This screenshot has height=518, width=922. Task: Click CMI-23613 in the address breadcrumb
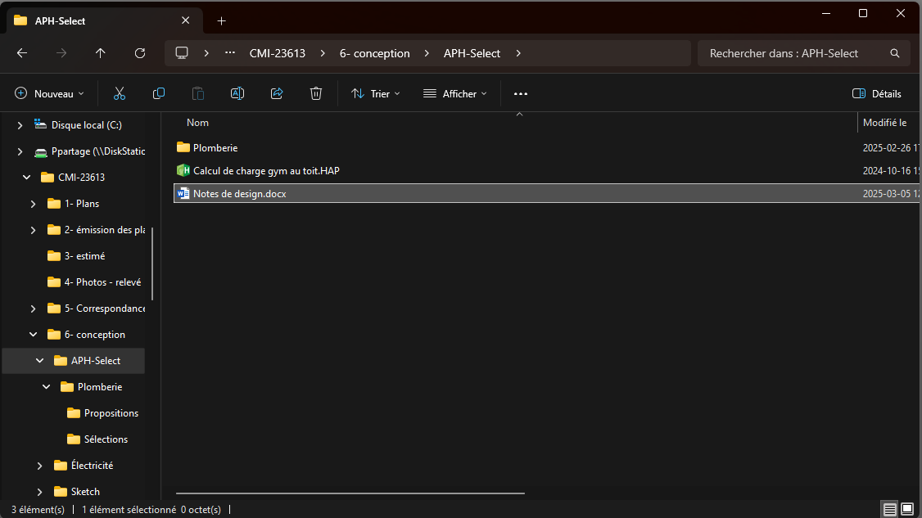click(x=277, y=53)
